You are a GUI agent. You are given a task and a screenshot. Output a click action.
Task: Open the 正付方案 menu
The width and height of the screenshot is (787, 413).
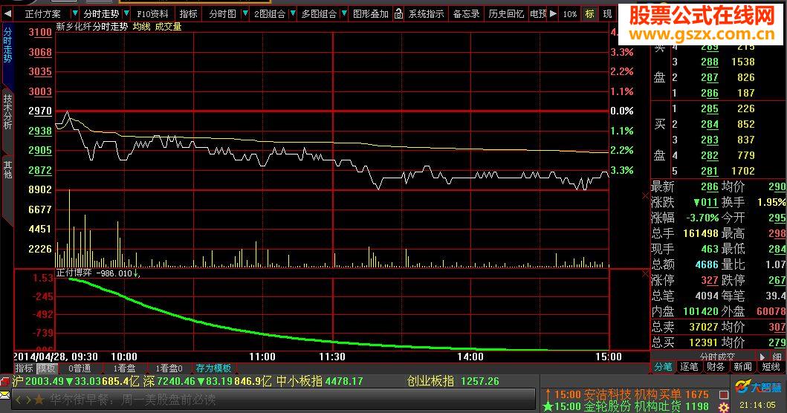click(x=42, y=14)
